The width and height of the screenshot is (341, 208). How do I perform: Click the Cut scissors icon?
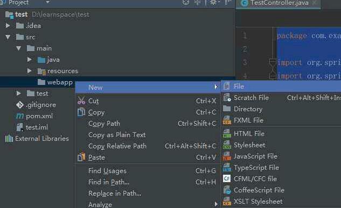[81, 101]
